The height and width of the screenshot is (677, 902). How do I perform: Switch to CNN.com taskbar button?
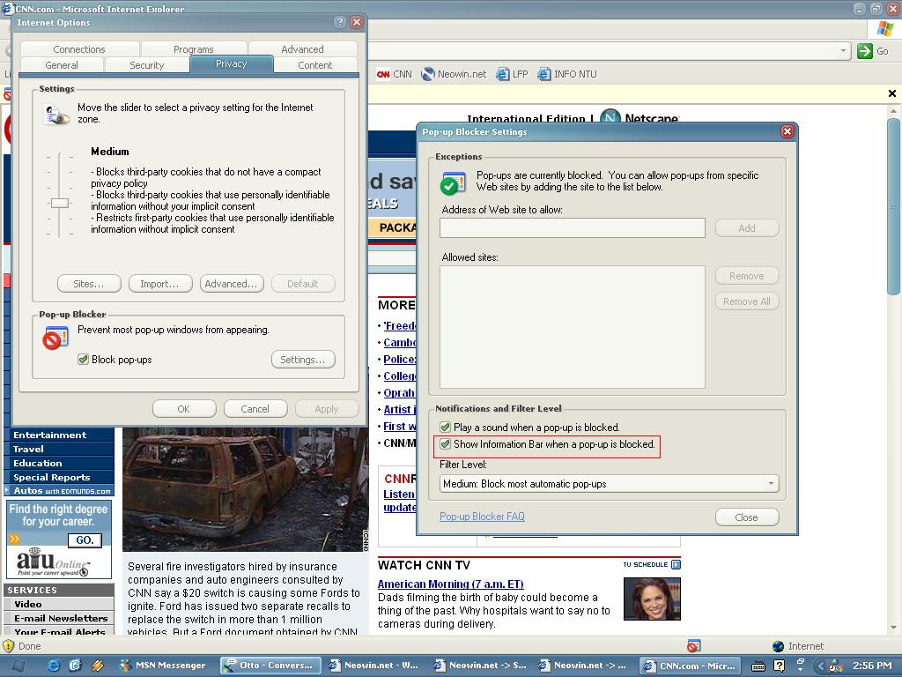point(691,666)
